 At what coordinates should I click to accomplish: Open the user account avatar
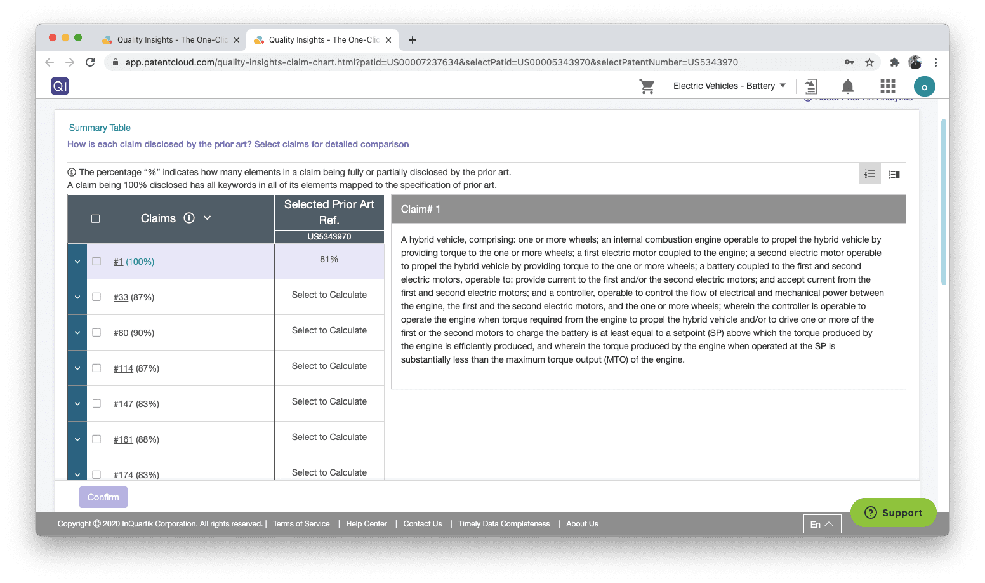coord(924,86)
